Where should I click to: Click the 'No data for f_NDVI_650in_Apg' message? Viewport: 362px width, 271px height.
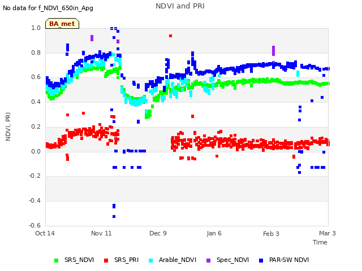[48, 8]
